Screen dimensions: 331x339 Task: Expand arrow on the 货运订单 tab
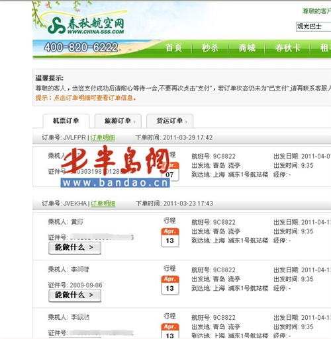click(x=187, y=122)
